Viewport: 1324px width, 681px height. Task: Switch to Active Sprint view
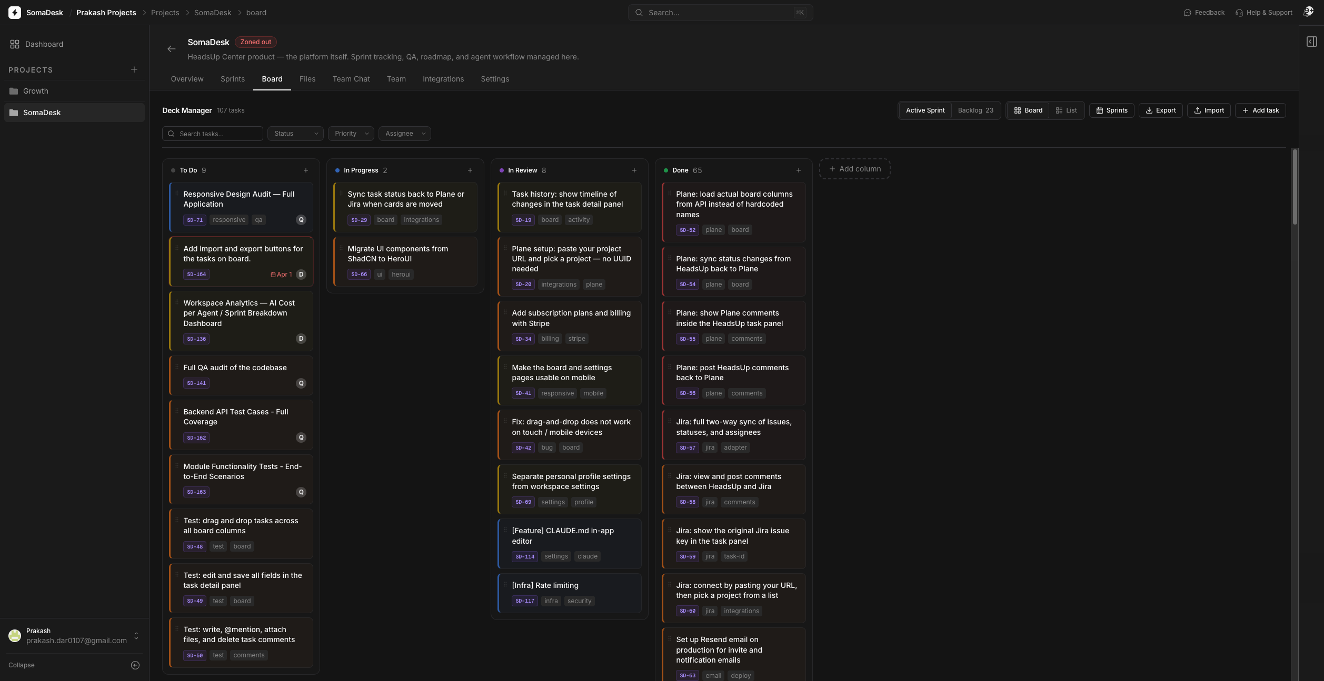coord(925,110)
